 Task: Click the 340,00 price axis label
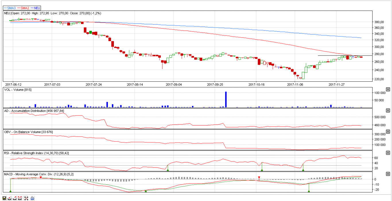379,34
